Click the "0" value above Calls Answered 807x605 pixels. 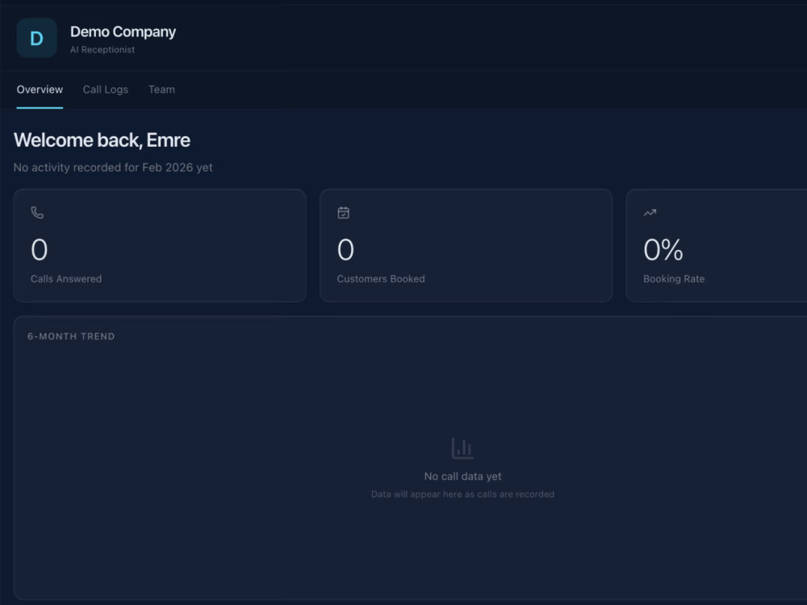(x=39, y=250)
